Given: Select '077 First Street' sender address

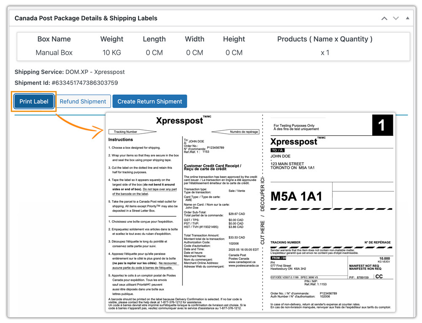Looking at the screenshot, I should [281, 266].
